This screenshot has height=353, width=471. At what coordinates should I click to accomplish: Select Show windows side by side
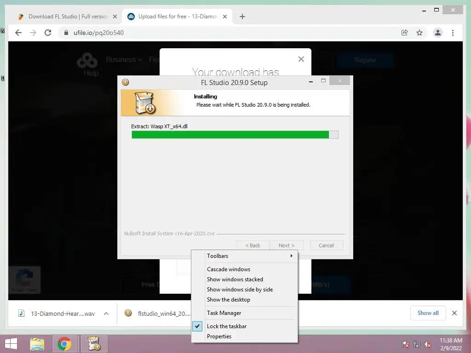pyautogui.click(x=245, y=290)
